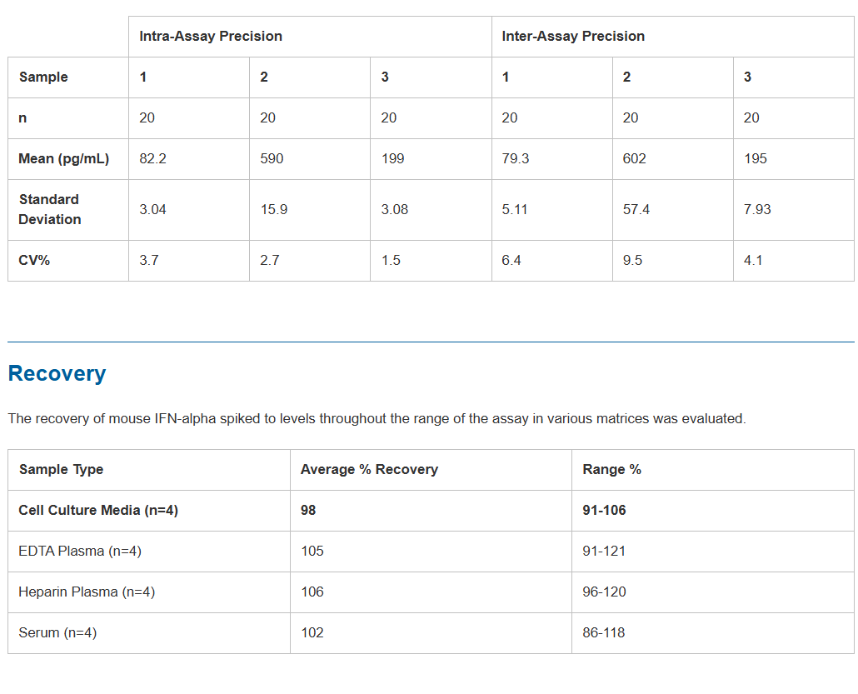Image resolution: width=858 pixels, height=694 pixels.
Task: Click the Mean (pg/mL) row label
Action: (x=64, y=158)
